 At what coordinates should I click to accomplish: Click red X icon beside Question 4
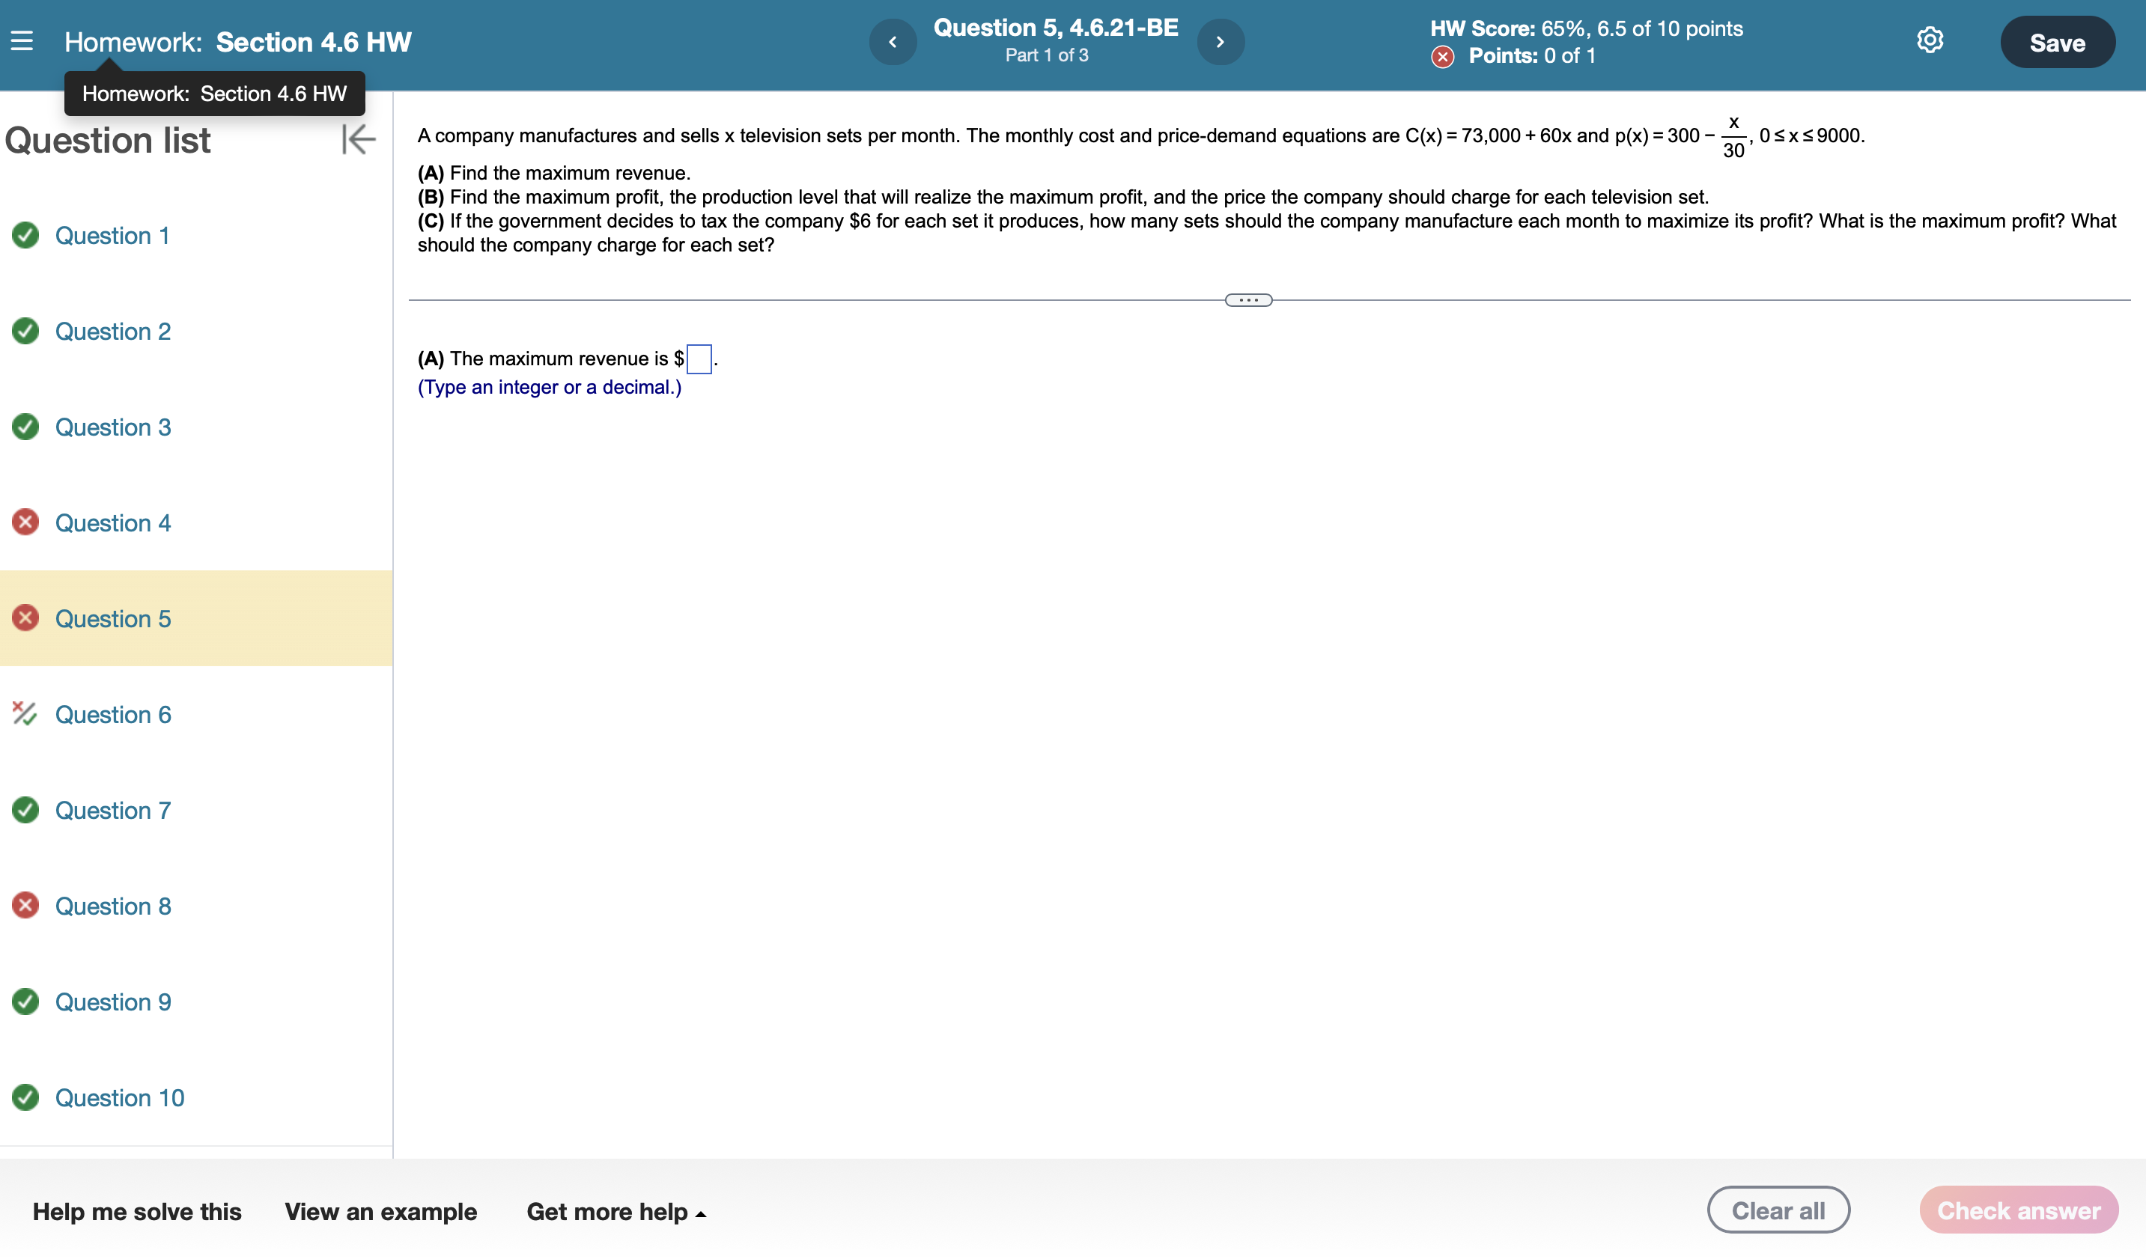[x=25, y=522]
